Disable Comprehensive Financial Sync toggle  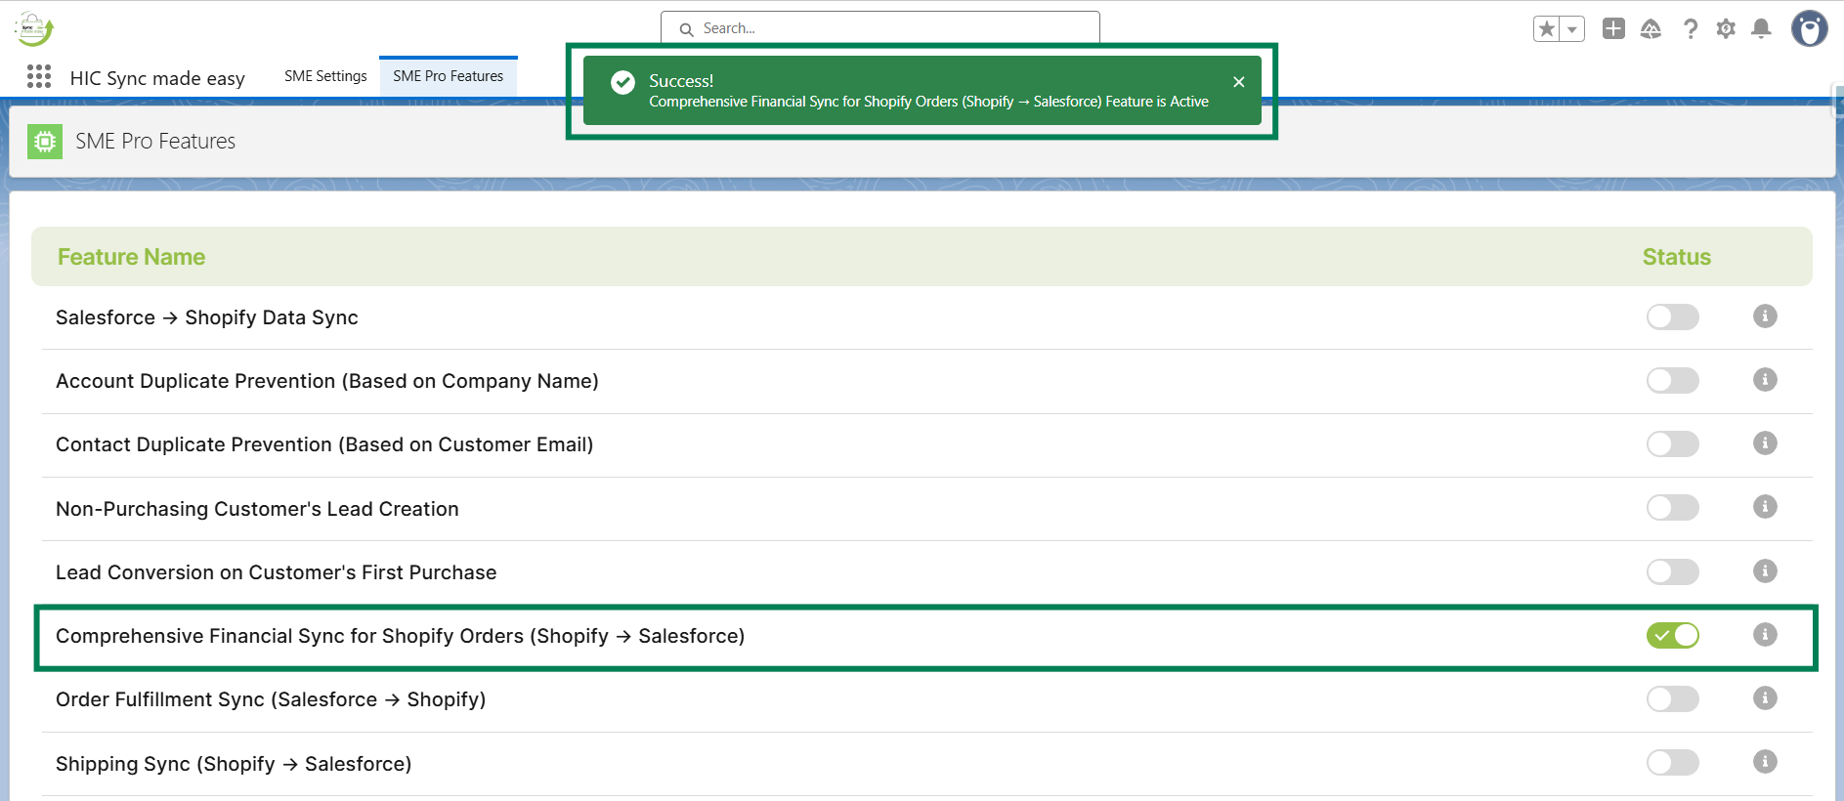click(x=1673, y=635)
